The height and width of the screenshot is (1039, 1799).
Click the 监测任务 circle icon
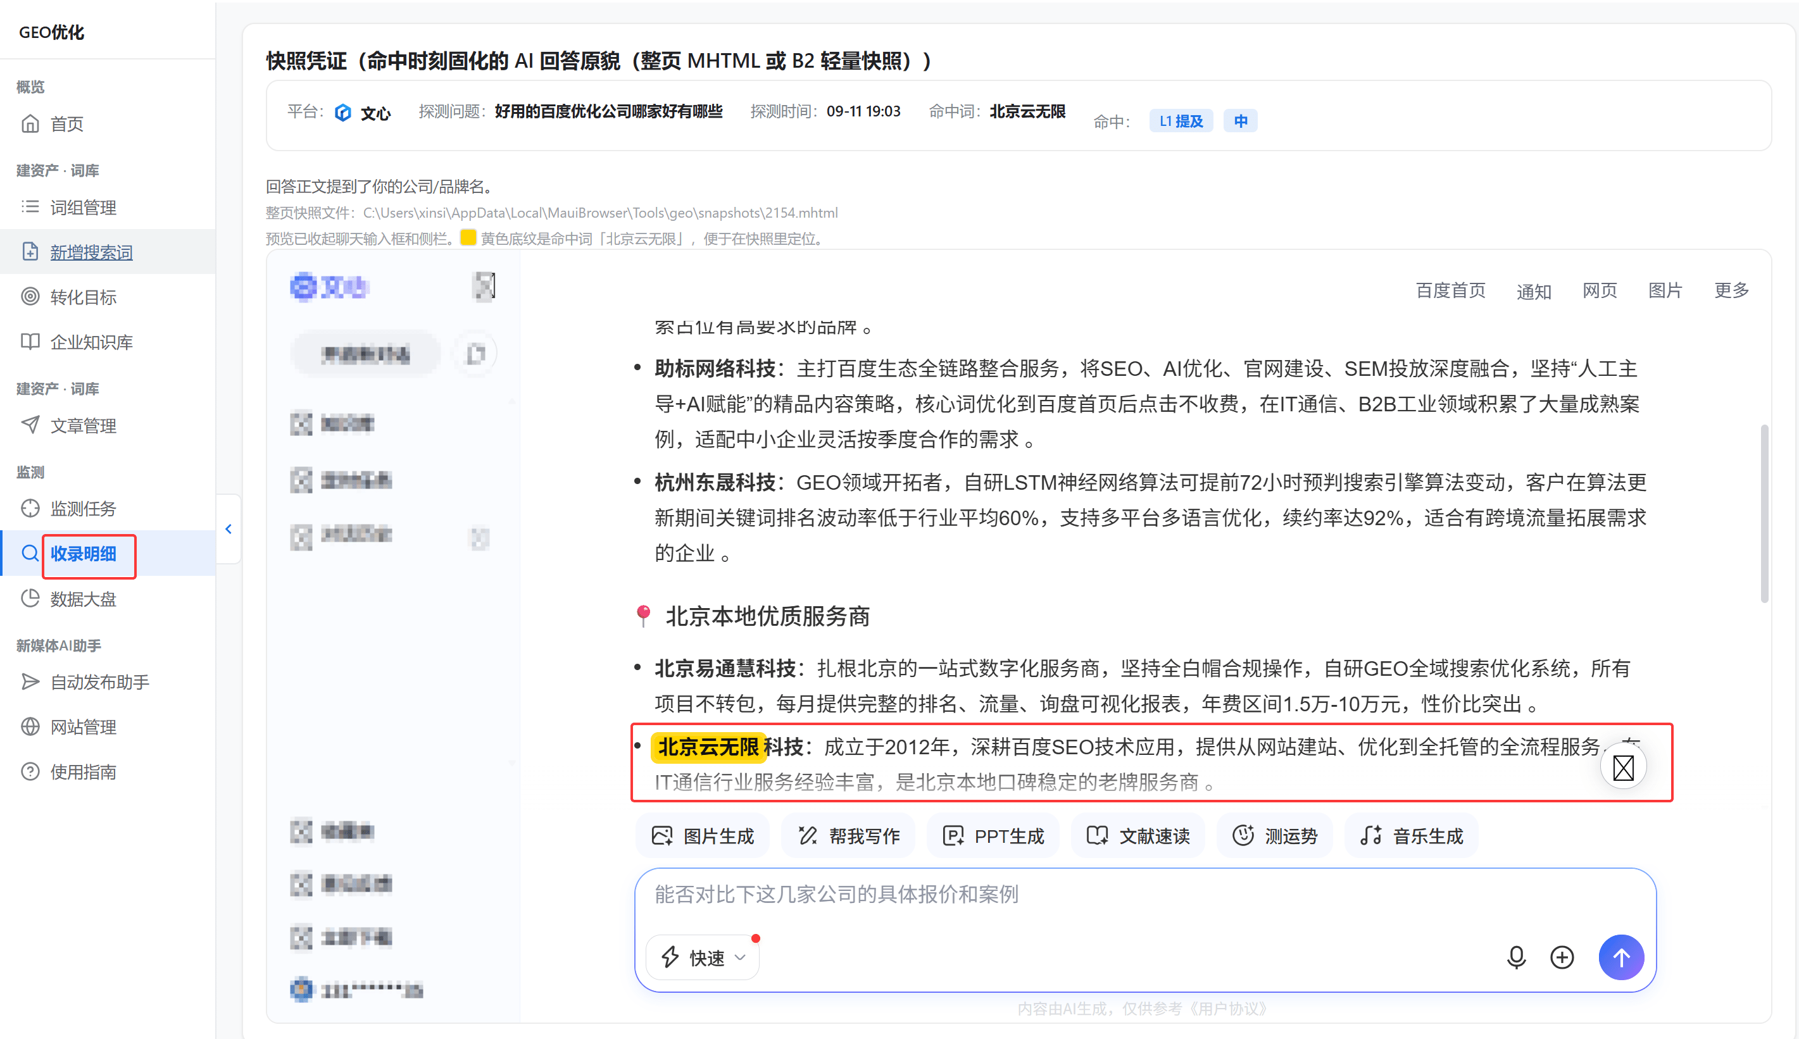pos(30,508)
